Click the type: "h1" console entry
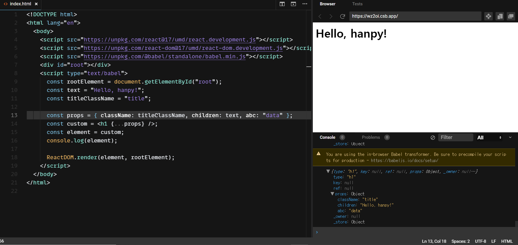The image size is (518, 245). point(344,177)
